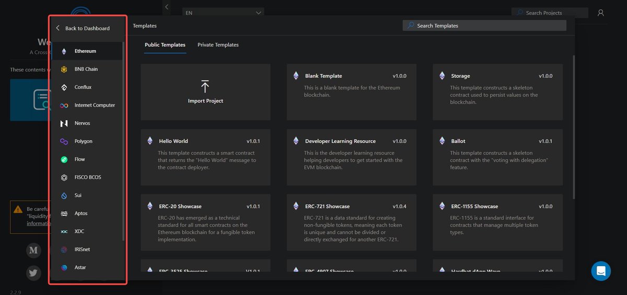The width and height of the screenshot is (627, 295).
Task: Click the Ethereum diamond icon in sidebar
Action: pyautogui.click(x=64, y=51)
